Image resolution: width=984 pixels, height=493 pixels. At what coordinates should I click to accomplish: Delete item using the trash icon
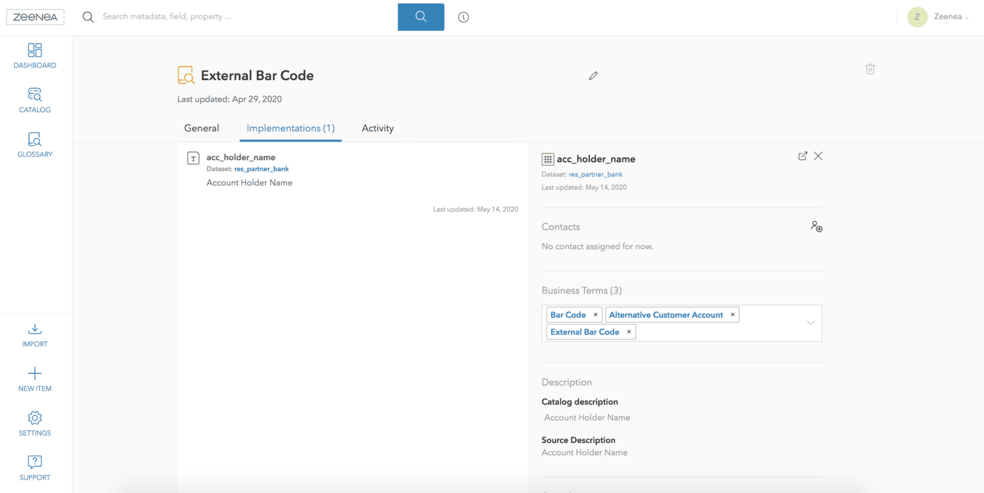pyautogui.click(x=870, y=69)
